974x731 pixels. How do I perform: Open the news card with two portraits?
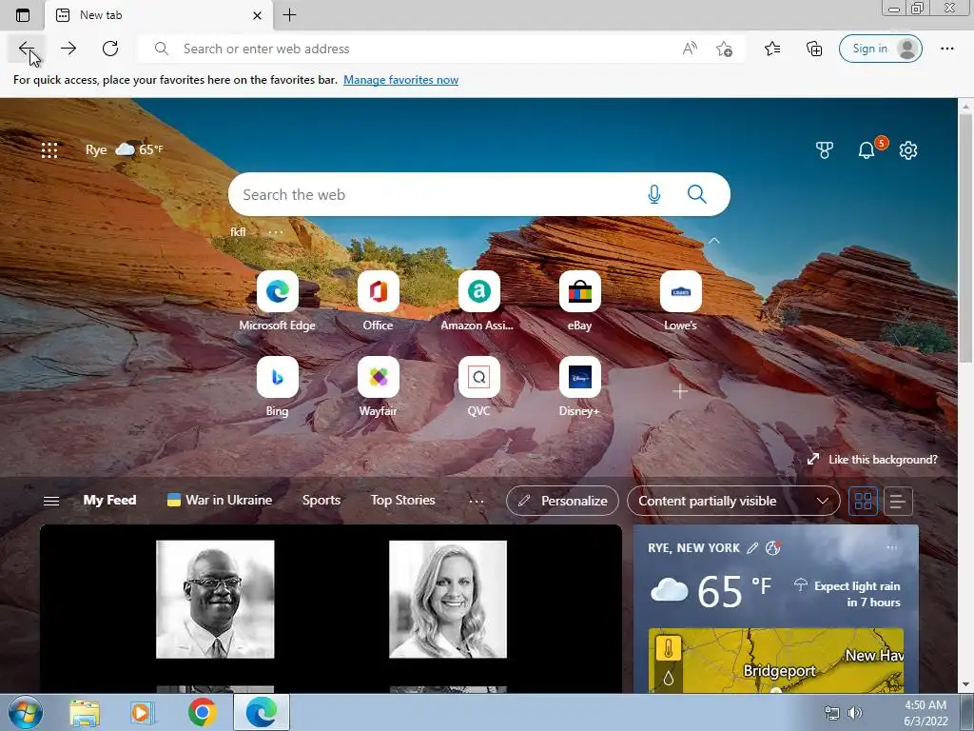tap(331, 608)
